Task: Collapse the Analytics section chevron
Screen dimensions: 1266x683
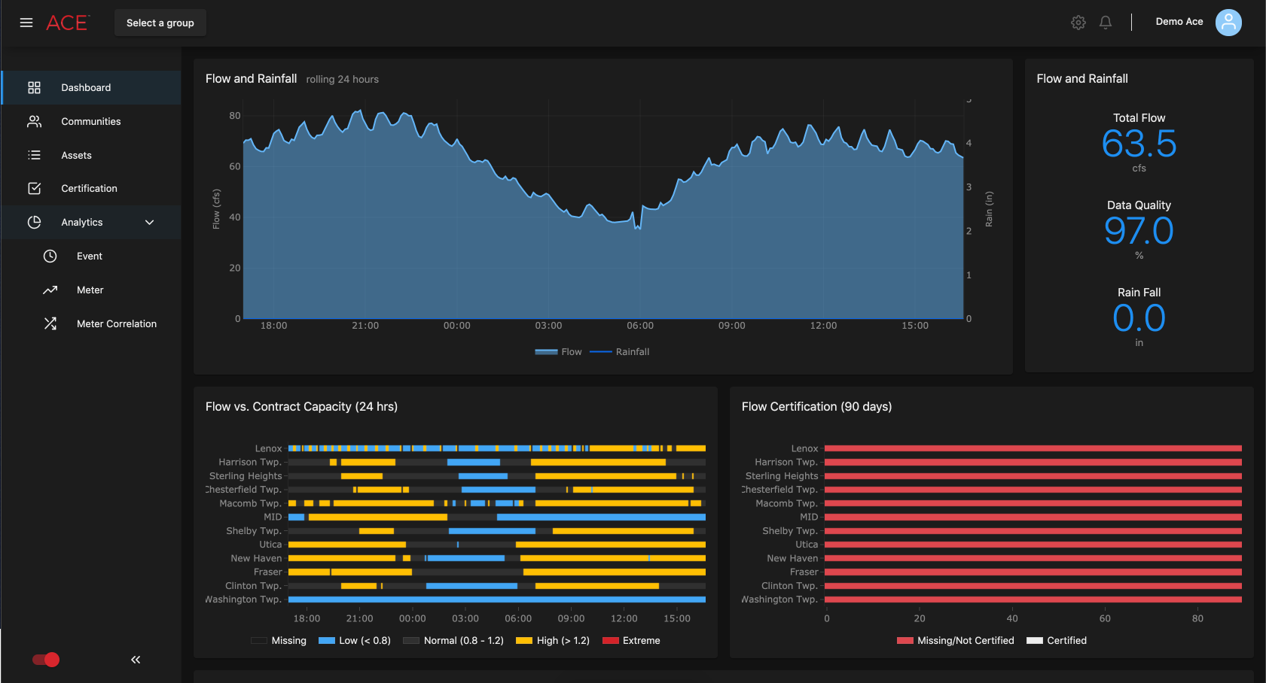Action: click(148, 222)
